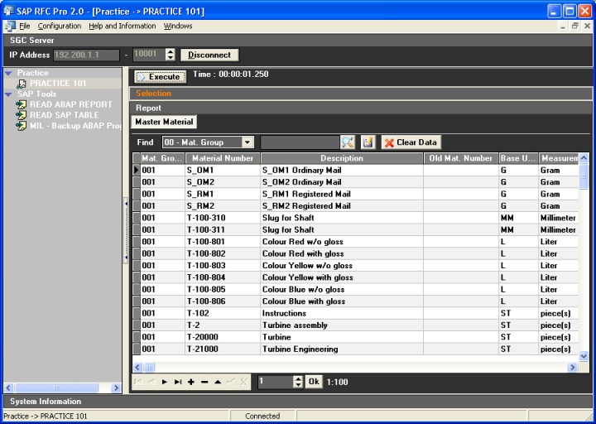
Task: Collapse the SAP Tools tree group
Action: 8,94
